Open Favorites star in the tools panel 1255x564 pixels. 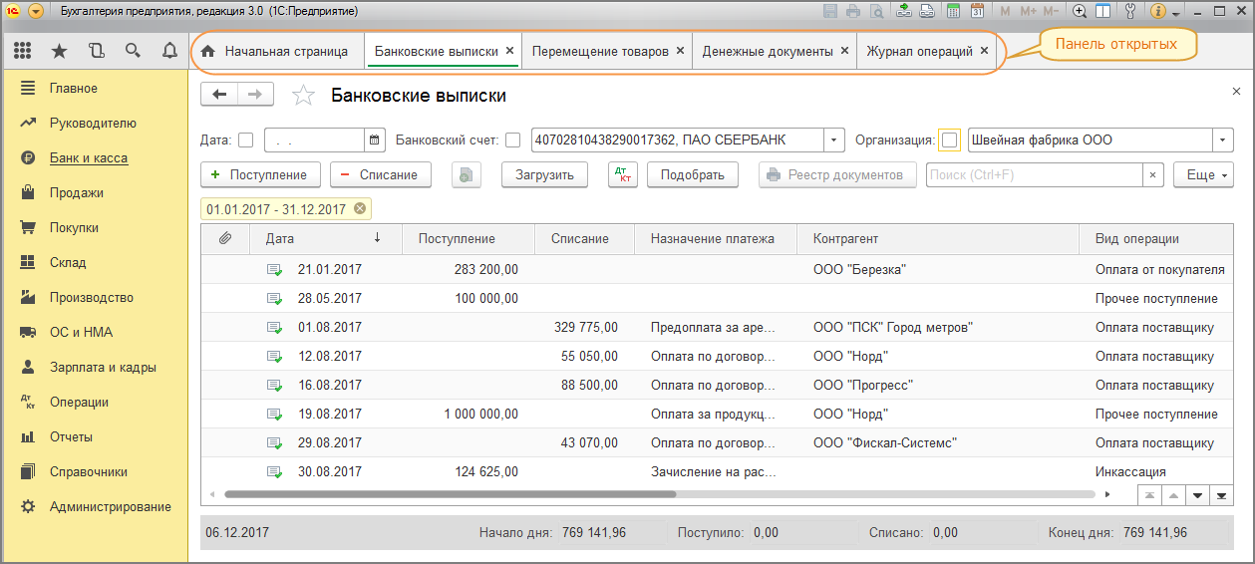[x=59, y=50]
